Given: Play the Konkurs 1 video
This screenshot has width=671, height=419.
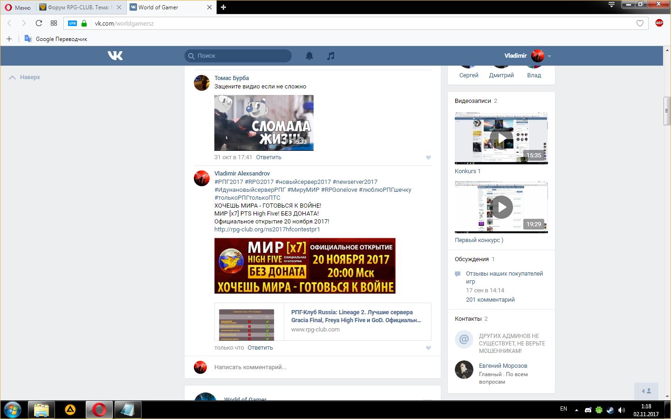Looking at the screenshot, I should 501,138.
